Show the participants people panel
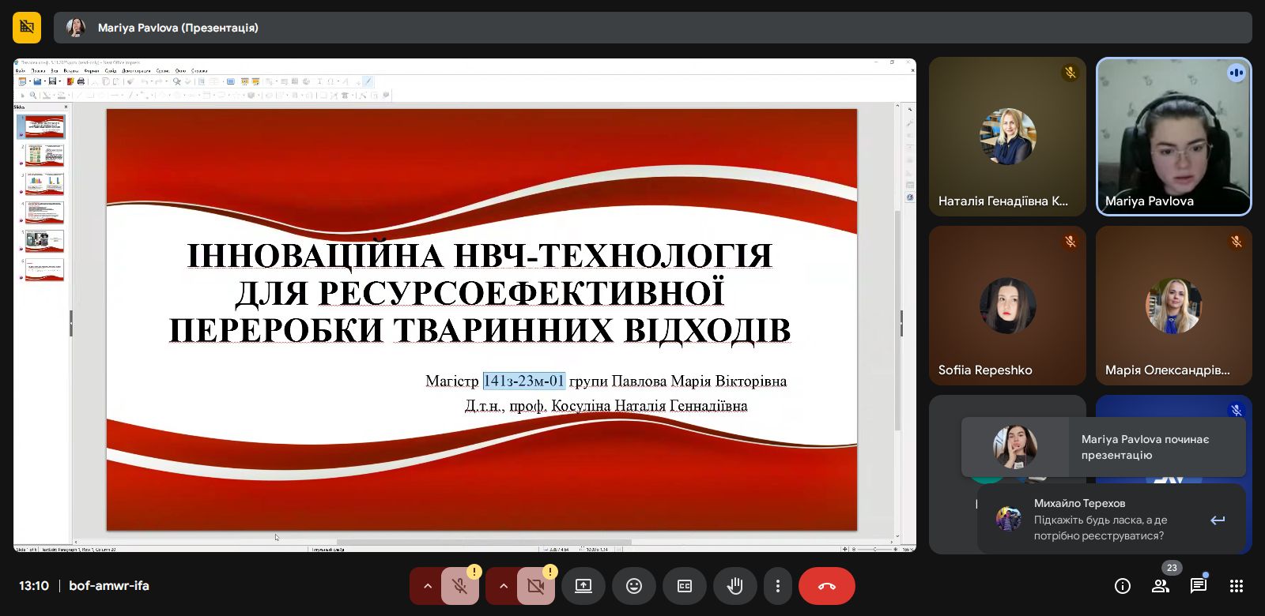Screen dimensions: 1265x616 click(x=1161, y=586)
